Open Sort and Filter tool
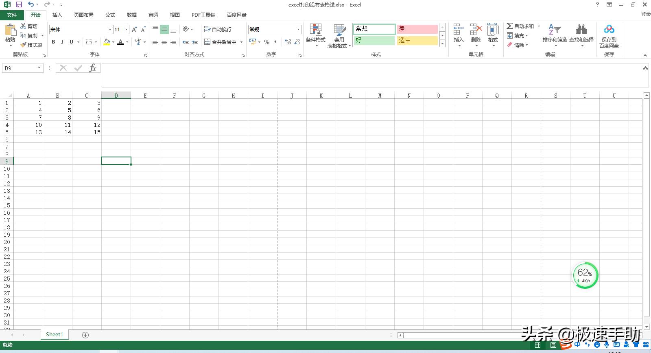Viewport: 651px width, 353px height. (554, 30)
